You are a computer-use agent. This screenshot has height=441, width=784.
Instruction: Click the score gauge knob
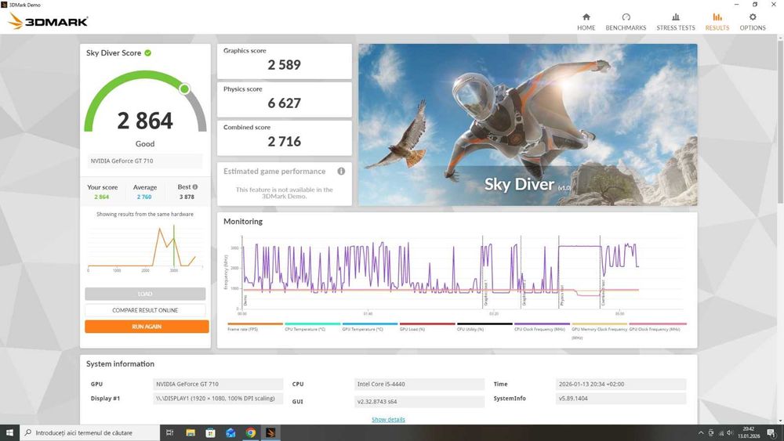click(x=184, y=89)
